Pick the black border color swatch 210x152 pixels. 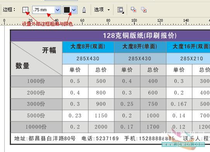pos(67,10)
